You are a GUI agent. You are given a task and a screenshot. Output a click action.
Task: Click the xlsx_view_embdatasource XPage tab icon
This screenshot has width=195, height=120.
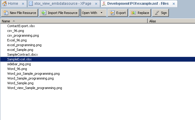31,4
